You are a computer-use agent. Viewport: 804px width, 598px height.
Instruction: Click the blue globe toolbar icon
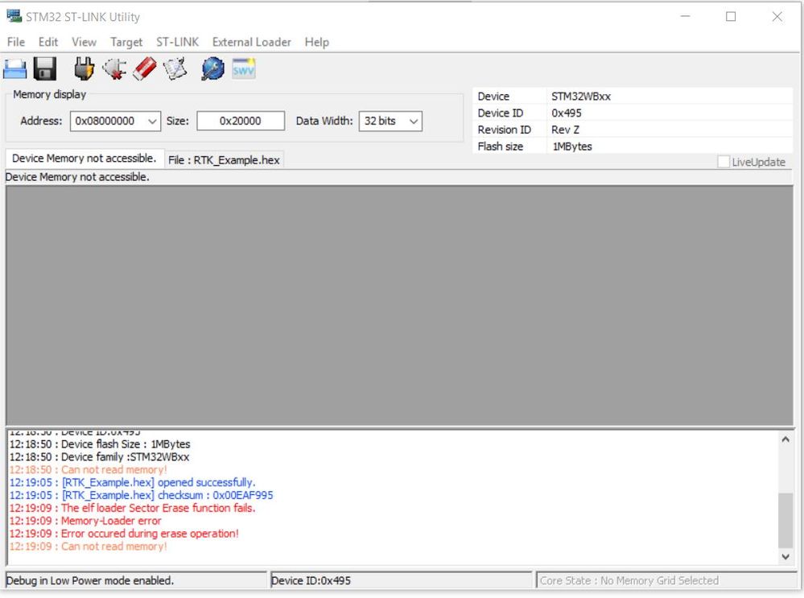click(212, 68)
